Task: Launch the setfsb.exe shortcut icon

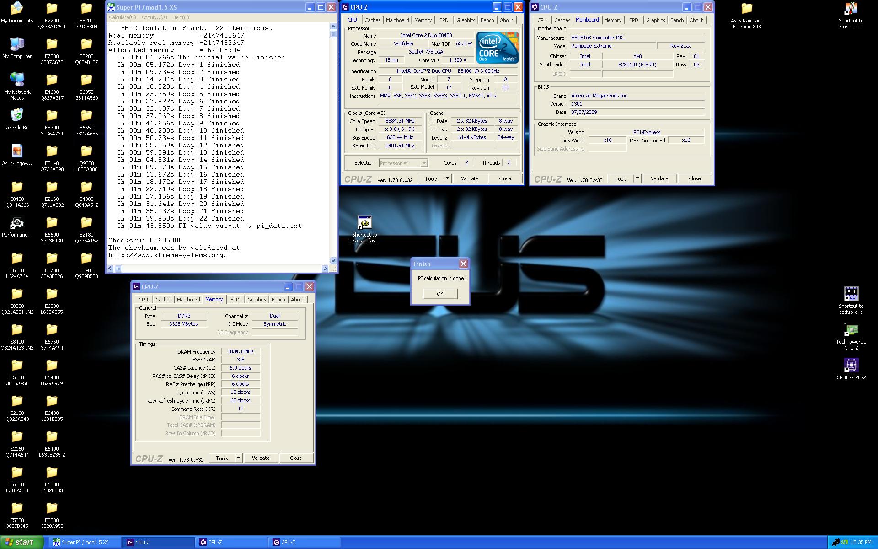Action: pos(851,301)
